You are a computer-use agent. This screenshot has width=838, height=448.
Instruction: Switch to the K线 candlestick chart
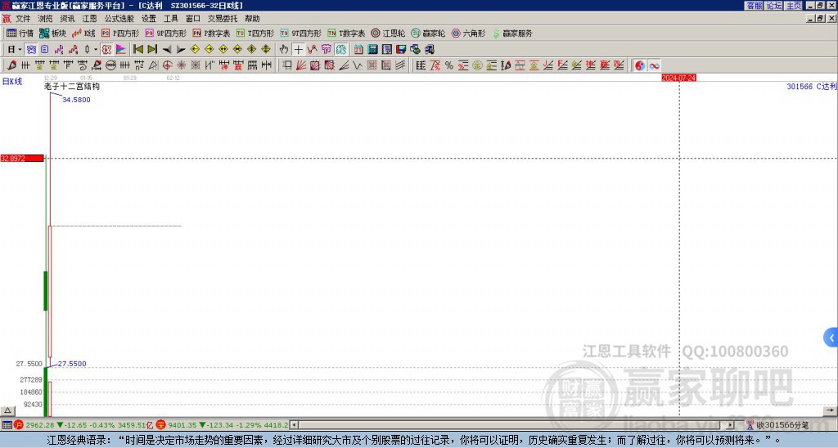pyautogui.click(x=83, y=33)
